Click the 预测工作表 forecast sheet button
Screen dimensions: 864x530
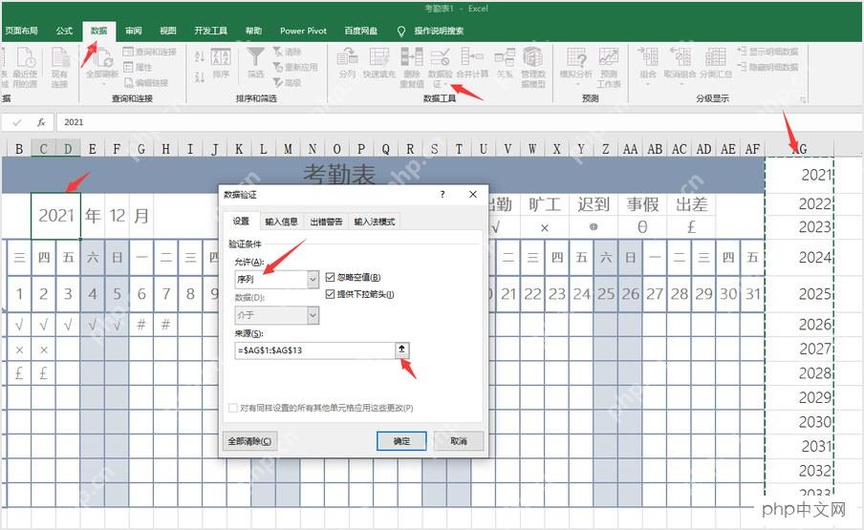608,67
